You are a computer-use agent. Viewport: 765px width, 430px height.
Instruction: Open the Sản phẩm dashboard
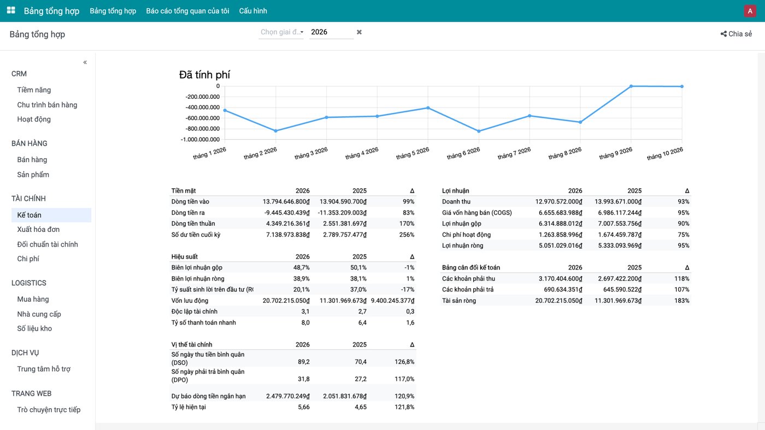[33, 175]
